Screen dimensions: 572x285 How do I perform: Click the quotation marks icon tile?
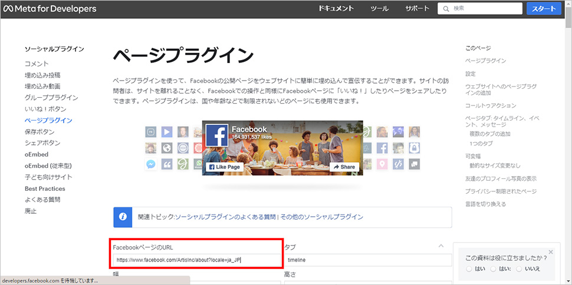(167, 164)
